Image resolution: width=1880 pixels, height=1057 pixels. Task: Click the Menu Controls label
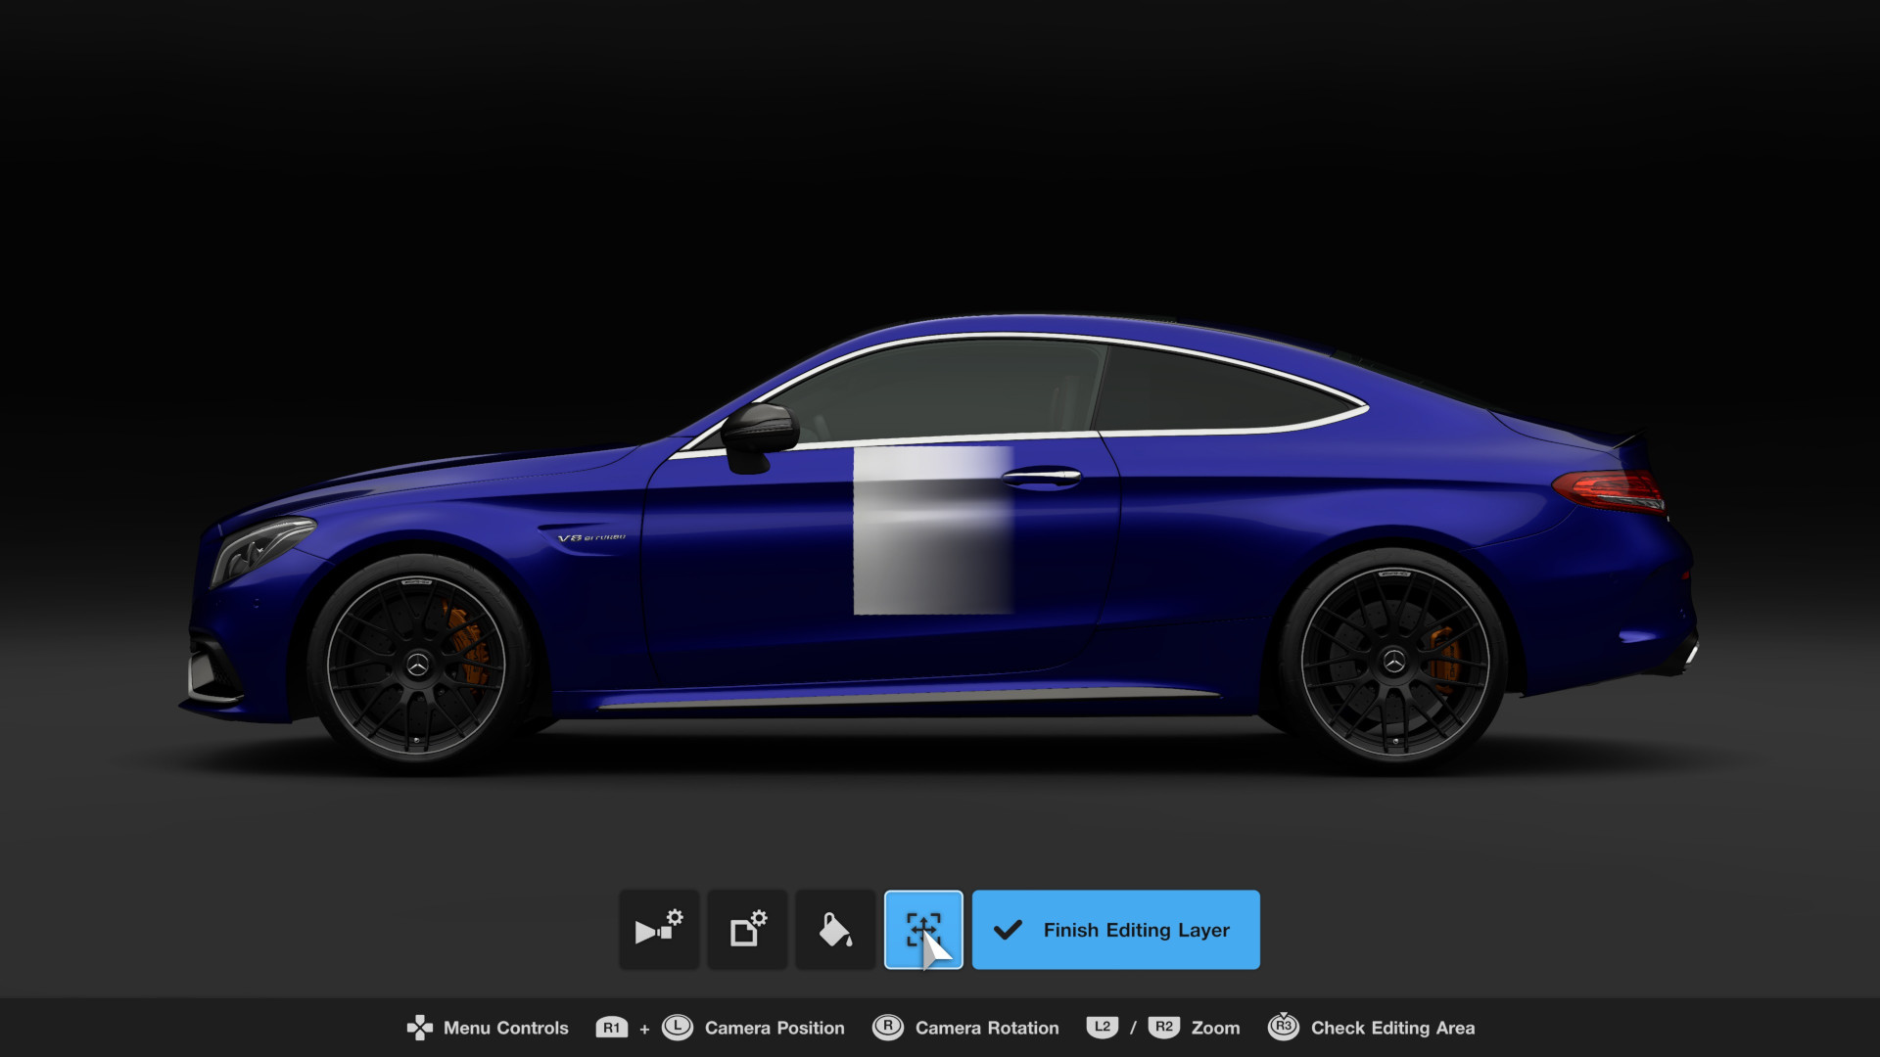point(505,1028)
